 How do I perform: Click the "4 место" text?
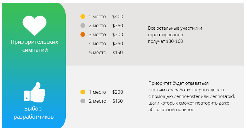[x=97, y=44]
